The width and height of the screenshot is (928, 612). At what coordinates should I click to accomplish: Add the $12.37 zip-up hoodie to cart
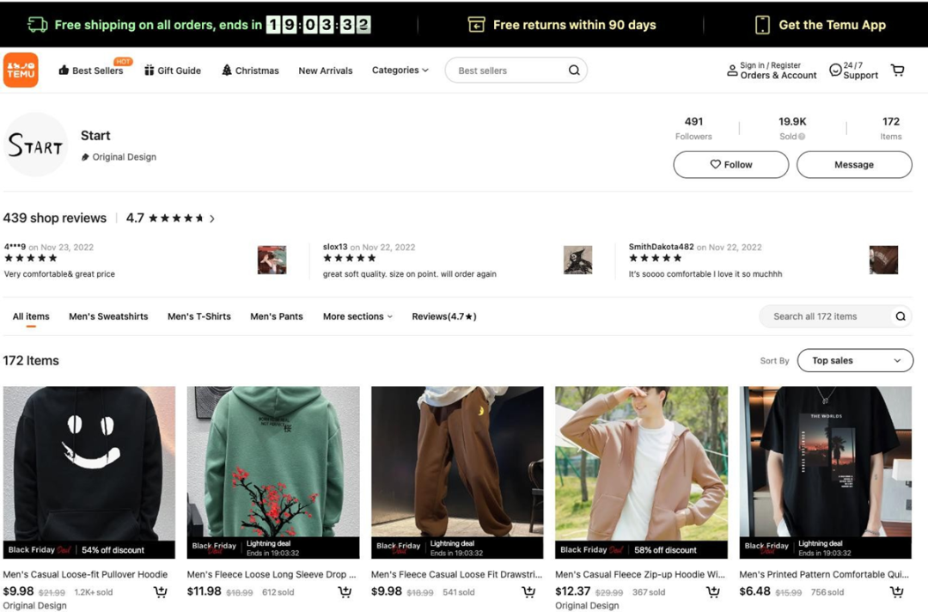point(712,591)
